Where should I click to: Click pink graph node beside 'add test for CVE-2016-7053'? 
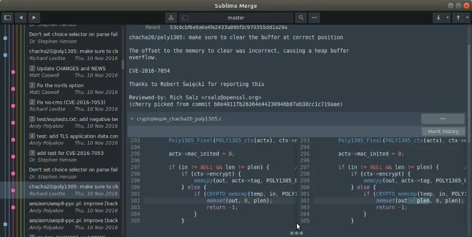pyautogui.click(x=13, y=156)
